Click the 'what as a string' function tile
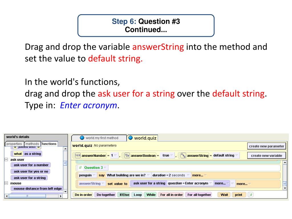 [x=27, y=154]
